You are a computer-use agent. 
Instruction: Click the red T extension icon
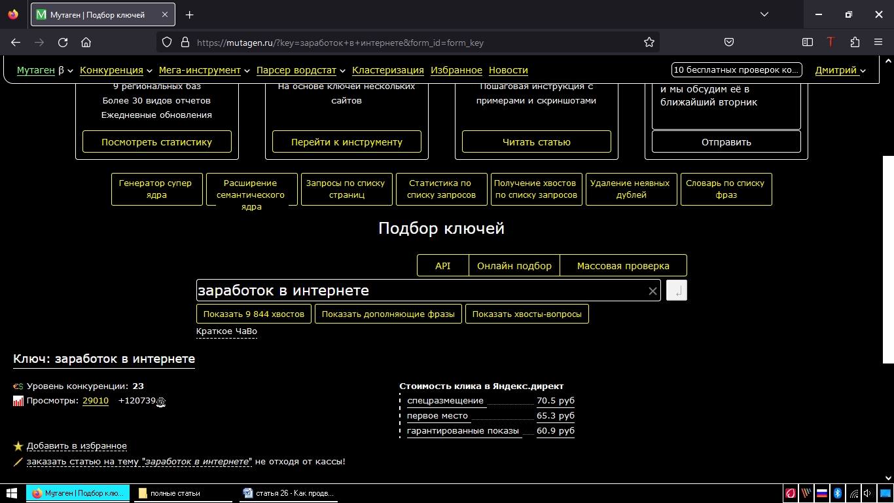[831, 42]
